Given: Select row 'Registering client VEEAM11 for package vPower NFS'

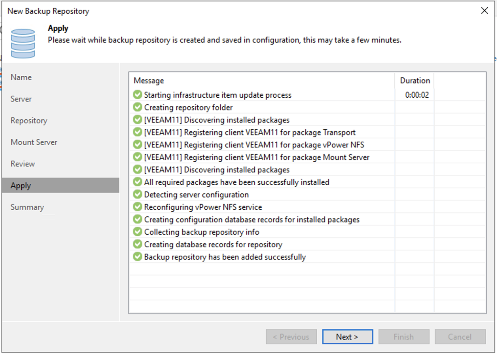Looking at the screenshot, I should [307, 145].
